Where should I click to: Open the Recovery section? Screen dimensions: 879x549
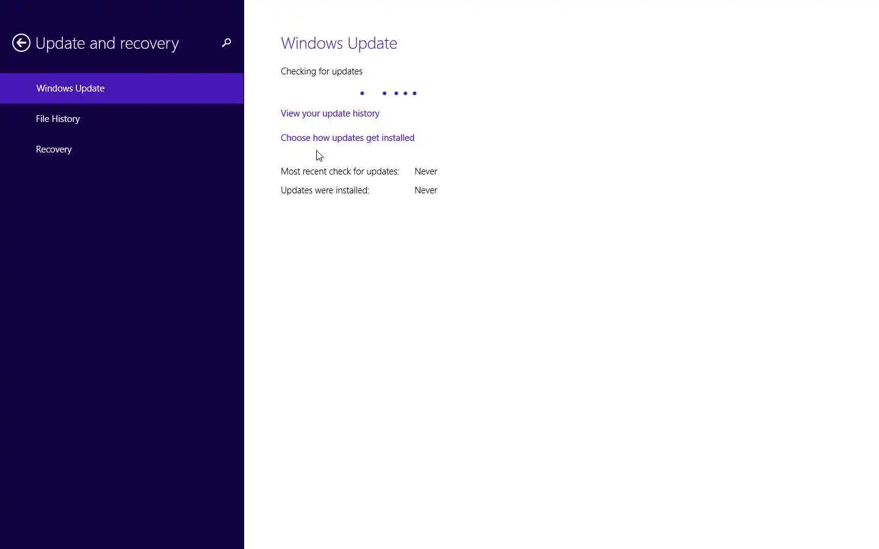[122, 149]
